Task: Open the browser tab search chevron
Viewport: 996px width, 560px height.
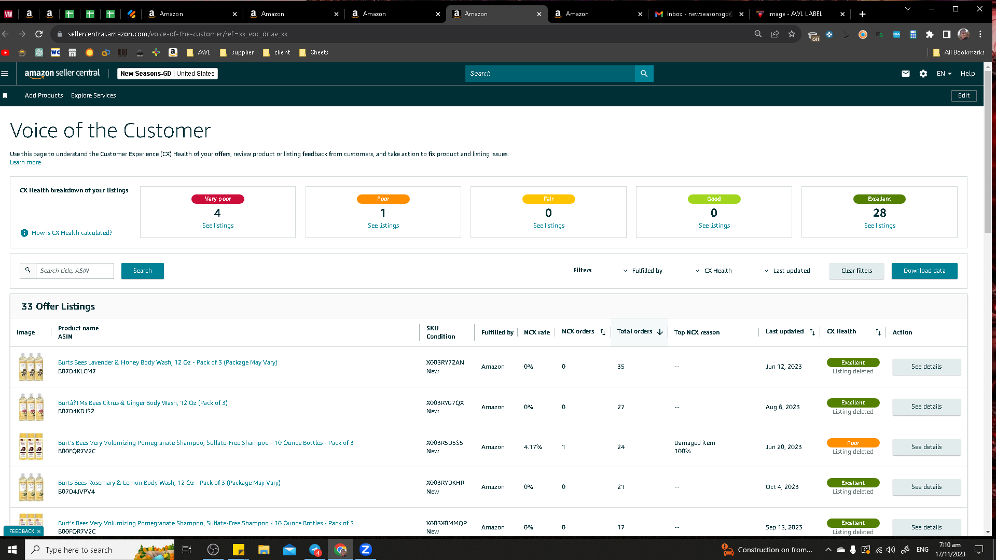Action: [x=908, y=9]
